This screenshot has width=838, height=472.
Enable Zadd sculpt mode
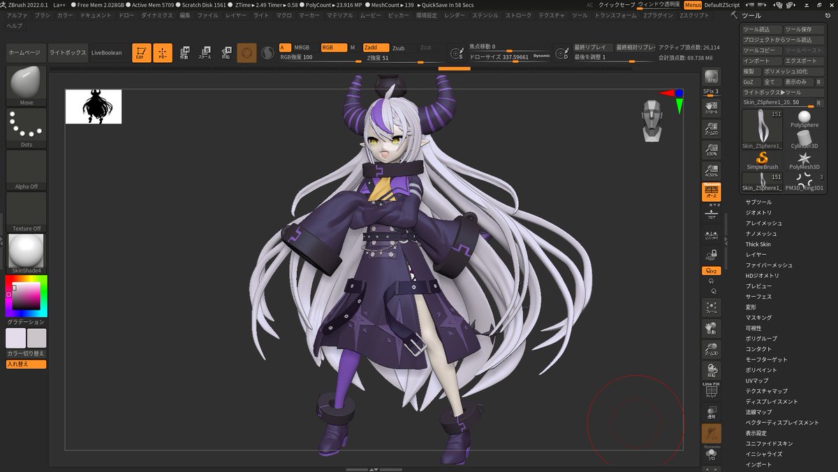[x=376, y=47]
